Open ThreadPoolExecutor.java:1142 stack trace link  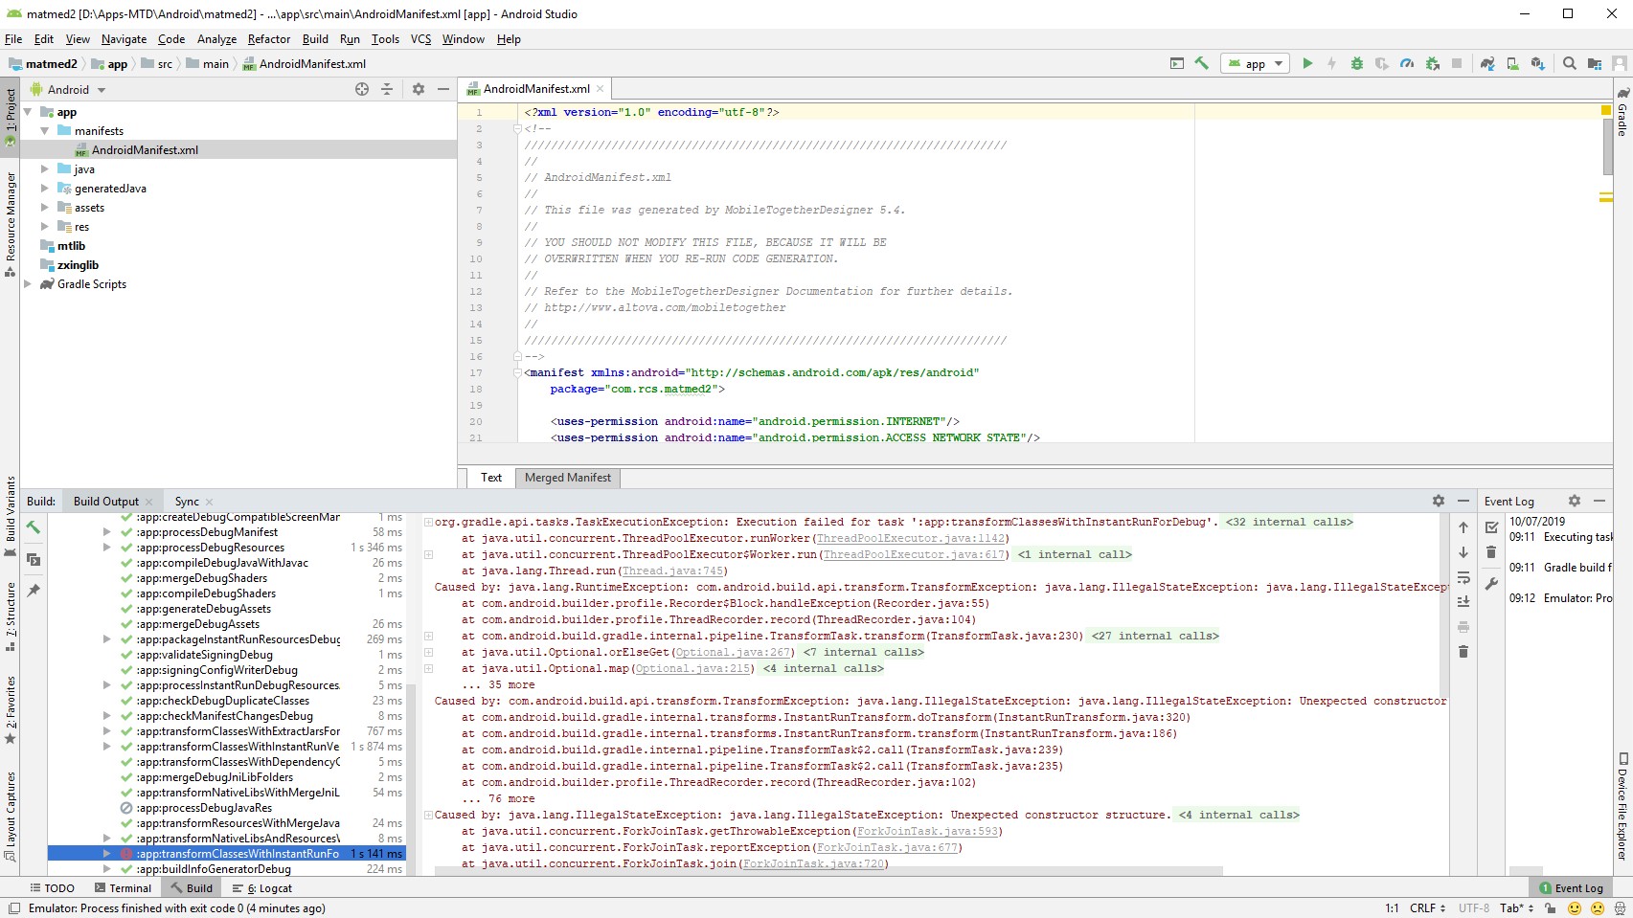[x=910, y=538]
